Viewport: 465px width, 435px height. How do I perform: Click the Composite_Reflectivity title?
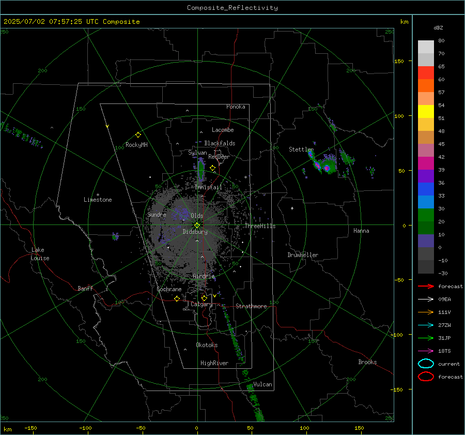click(233, 8)
